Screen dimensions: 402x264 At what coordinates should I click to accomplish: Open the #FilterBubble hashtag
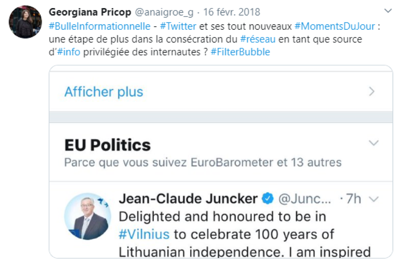point(240,52)
